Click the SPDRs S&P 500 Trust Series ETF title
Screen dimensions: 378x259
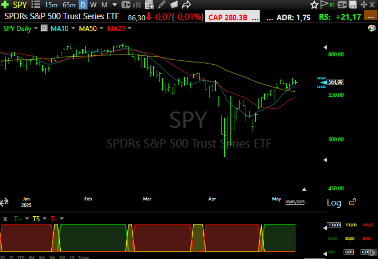click(x=62, y=16)
